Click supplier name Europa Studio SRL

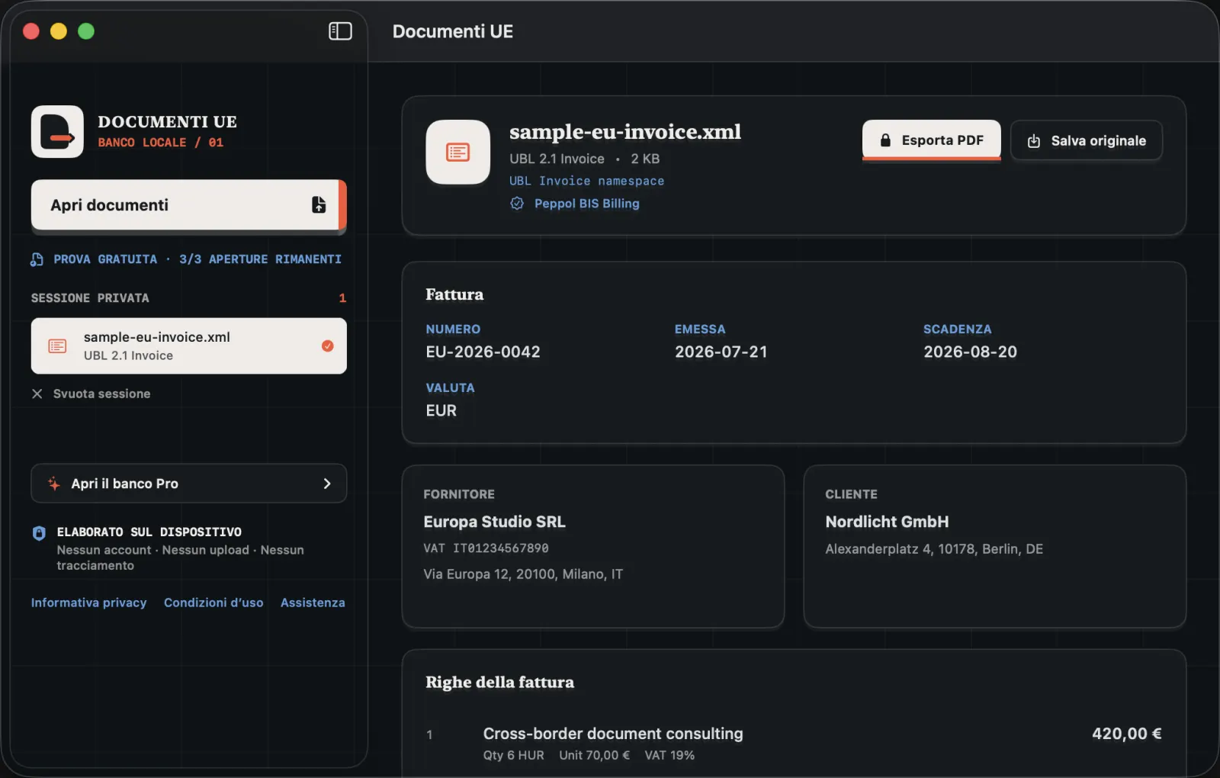pyautogui.click(x=494, y=522)
